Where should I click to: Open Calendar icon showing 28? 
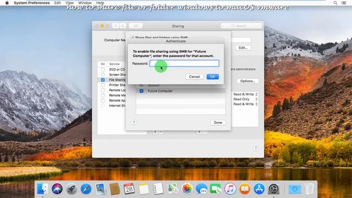coord(129,189)
